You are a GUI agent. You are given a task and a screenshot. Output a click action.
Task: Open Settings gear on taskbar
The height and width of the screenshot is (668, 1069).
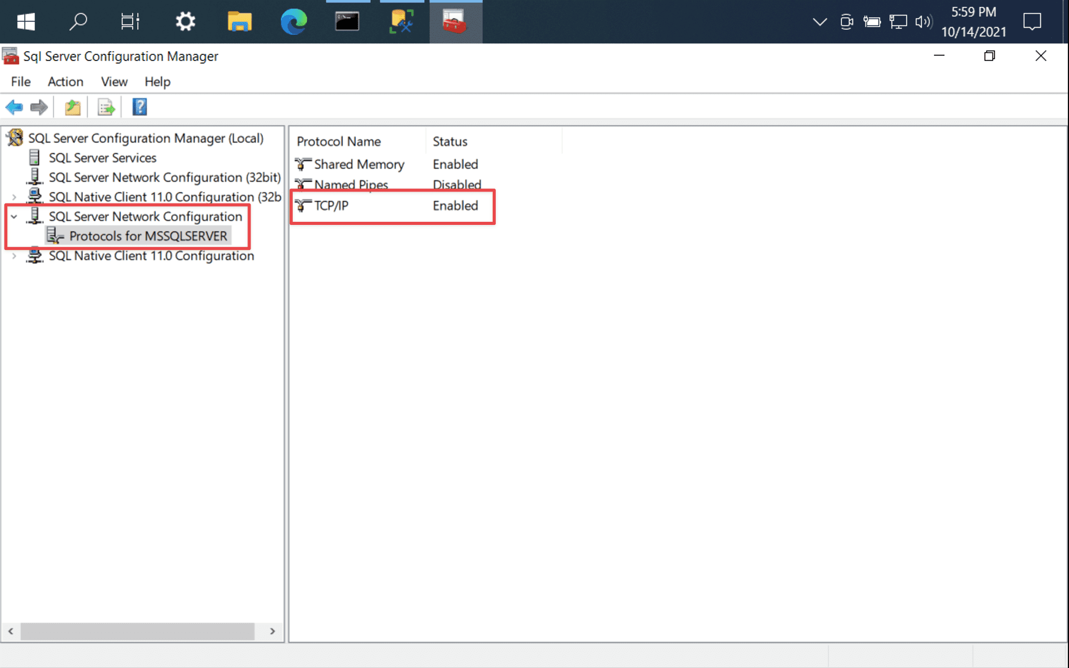(x=185, y=22)
